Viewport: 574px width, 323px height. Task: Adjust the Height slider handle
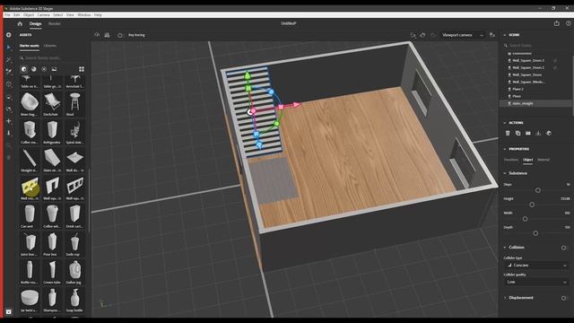click(x=532, y=205)
